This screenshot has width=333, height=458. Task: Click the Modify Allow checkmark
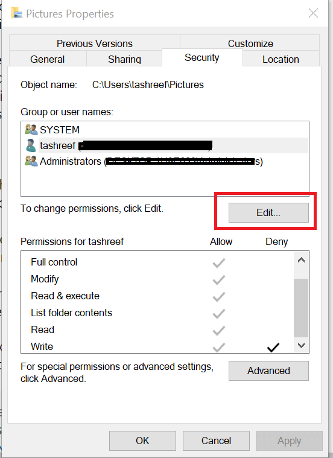218,280
